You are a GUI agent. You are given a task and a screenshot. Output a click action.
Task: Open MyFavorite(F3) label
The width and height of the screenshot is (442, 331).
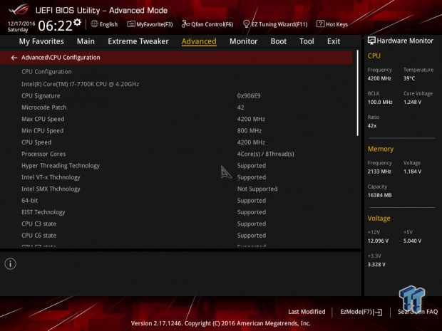tap(155, 24)
